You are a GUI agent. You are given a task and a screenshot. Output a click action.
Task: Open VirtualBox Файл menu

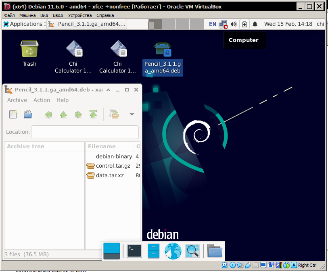pos(9,15)
